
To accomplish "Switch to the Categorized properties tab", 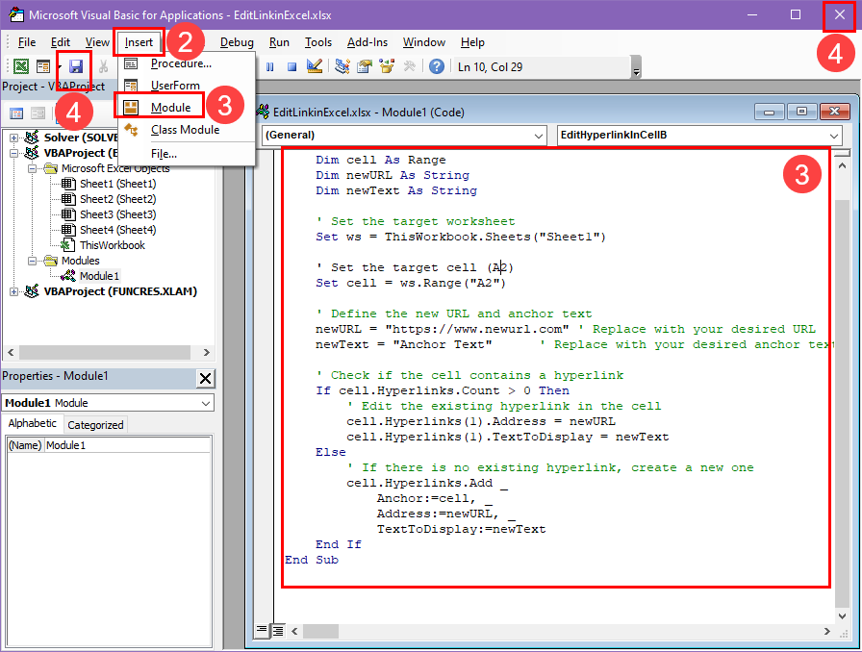I will tap(95, 425).
